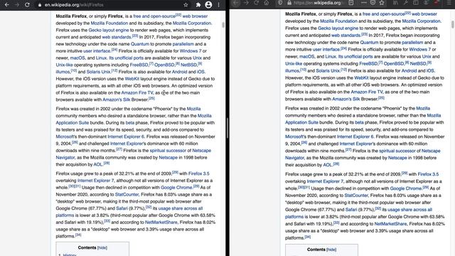Viewport: 455px width, 256px height.
Task: Bookmark the page with Chrome's star icon
Action: (186, 5)
